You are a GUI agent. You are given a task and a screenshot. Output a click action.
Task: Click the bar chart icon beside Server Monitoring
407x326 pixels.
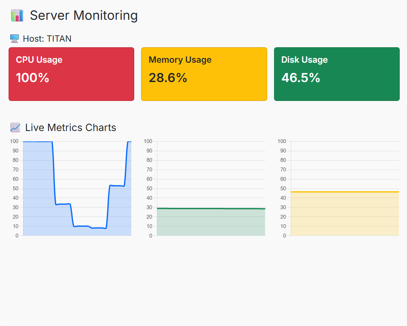[x=17, y=15]
